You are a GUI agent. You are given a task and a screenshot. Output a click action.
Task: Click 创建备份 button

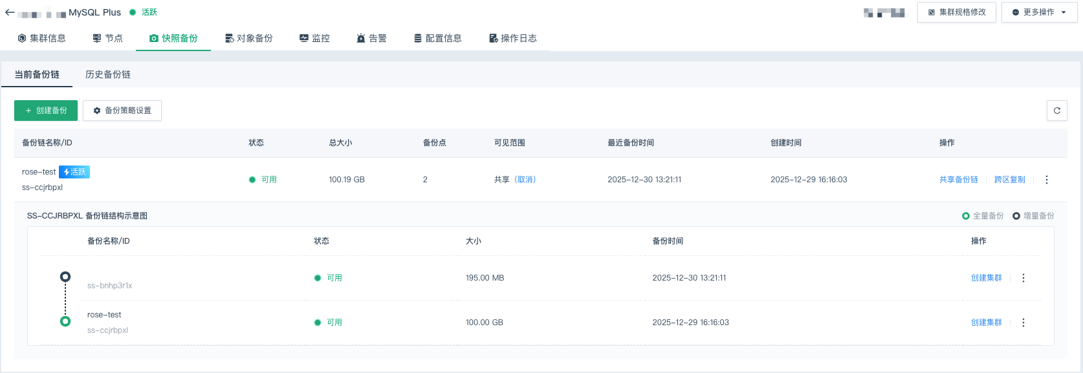[x=46, y=111]
